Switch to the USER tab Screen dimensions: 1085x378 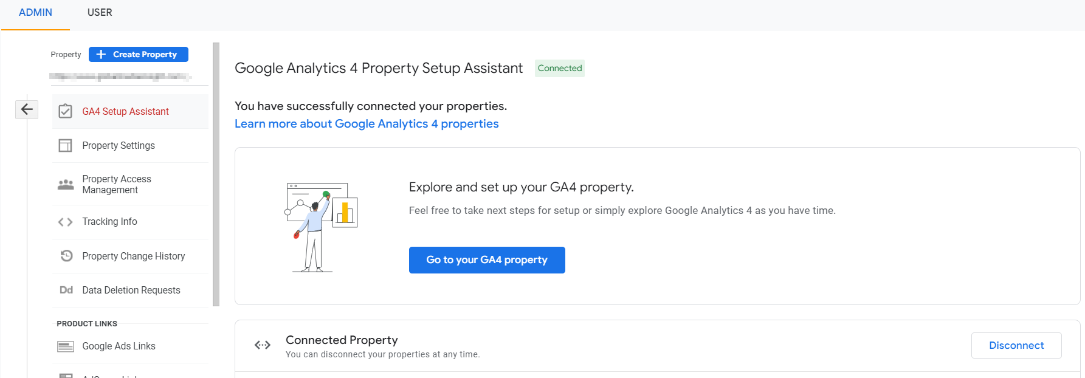tap(100, 13)
